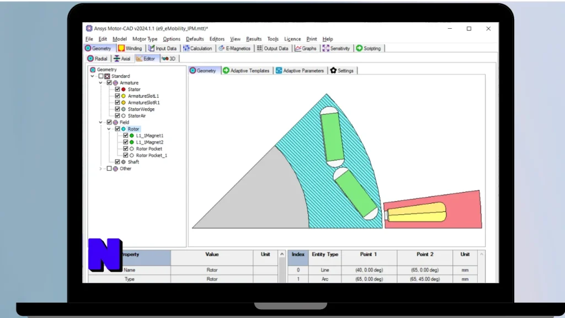The image size is (565, 318).
Task: Open the Adaptive Templates tab
Action: point(246,71)
